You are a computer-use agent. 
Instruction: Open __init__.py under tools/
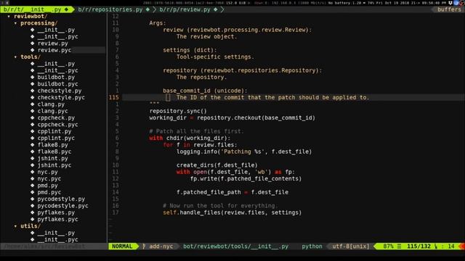coord(56,64)
